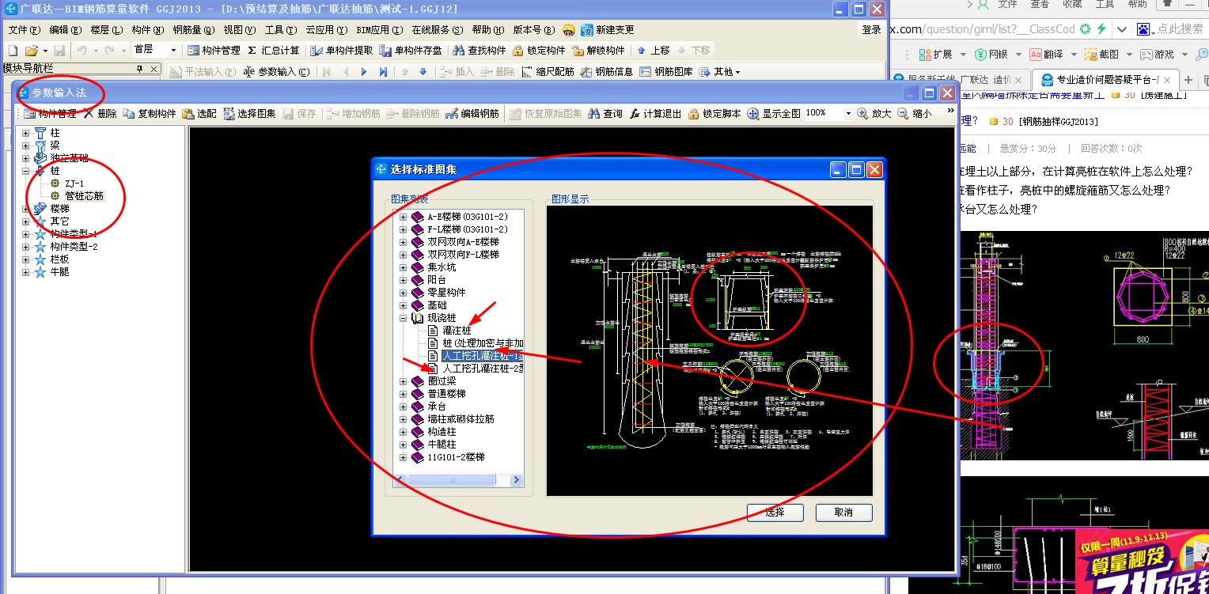This screenshot has width=1209, height=594.
Task: Collapse the 现浇桩 atlas node
Action: (x=404, y=318)
